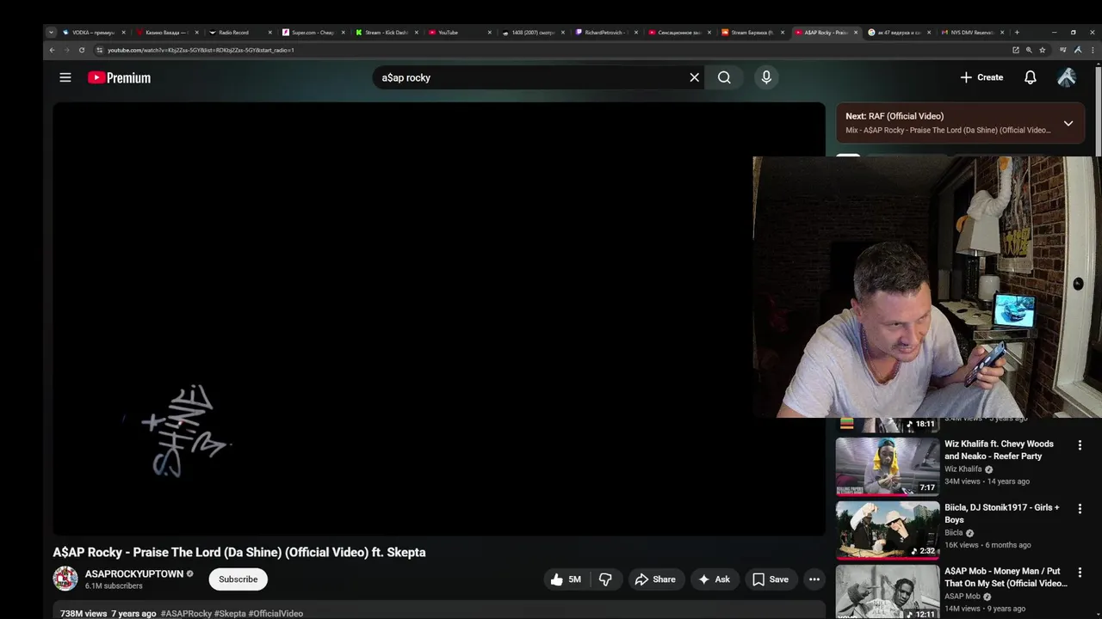Click the ASAP Mob channel name

click(963, 597)
